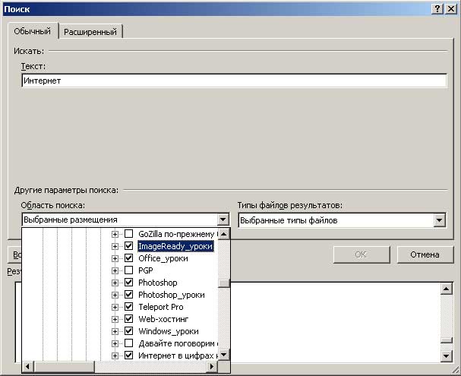The height and width of the screenshot is (376, 461).
Task: Click the tree list scroll-down arrow
Action: pos(223,355)
